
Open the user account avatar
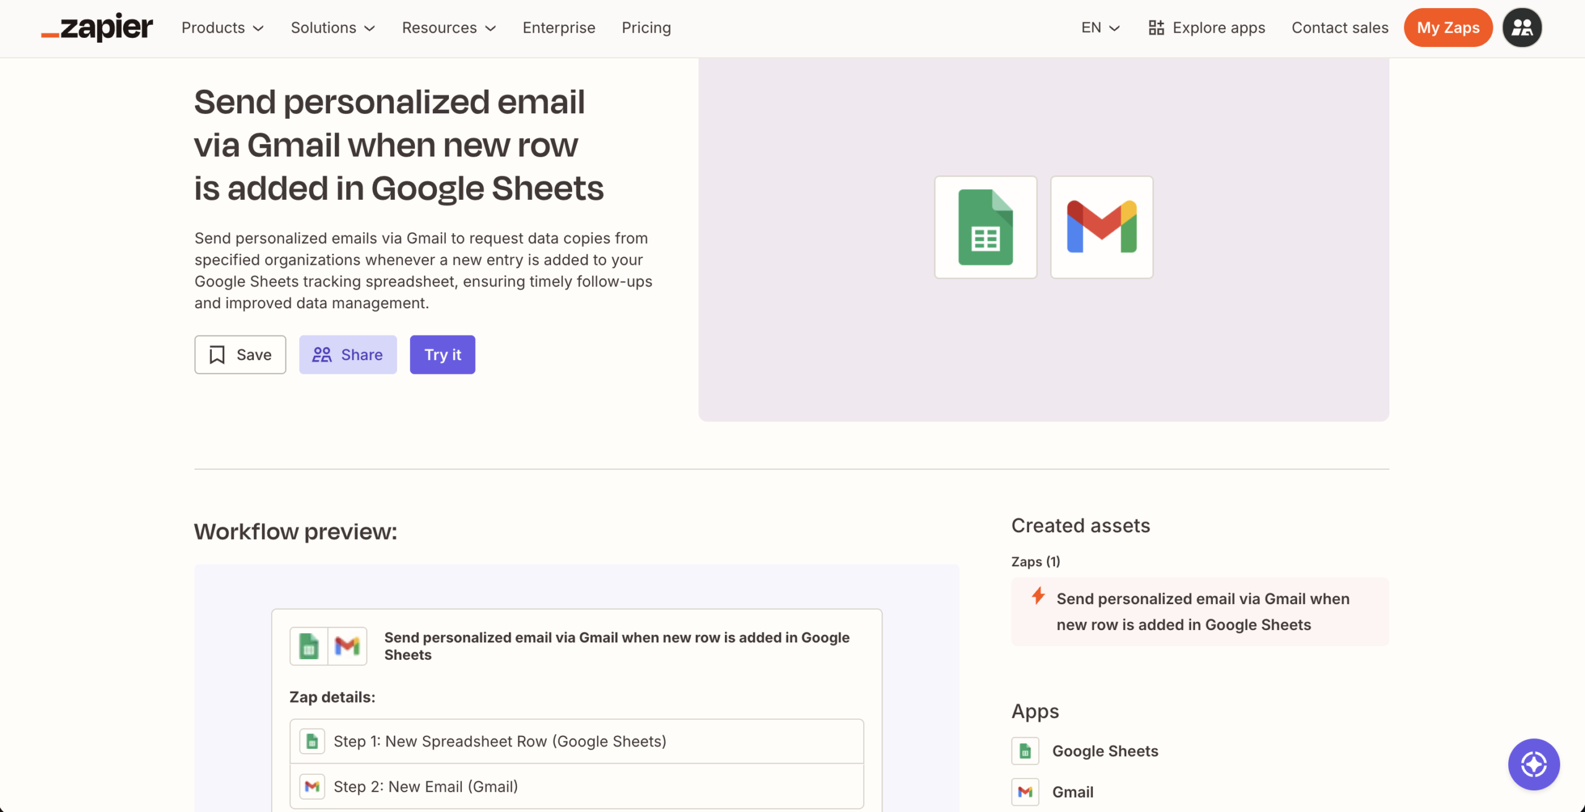(x=1522, y=28)
